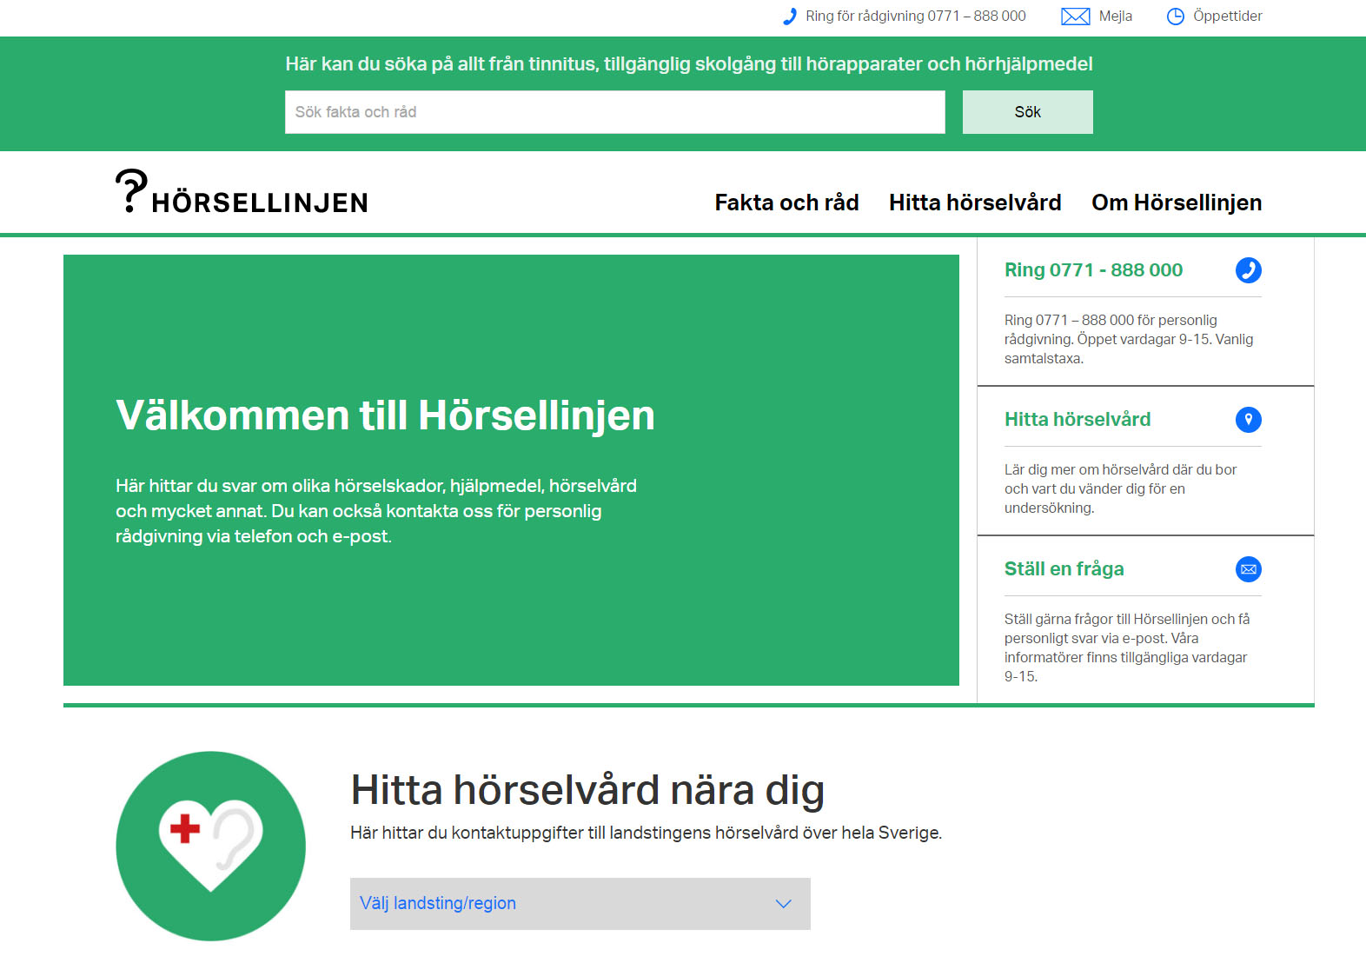Screen dimensions: 1366x963
Task: Open the Välj landsting/region dropdown
Action: tap(580, 904)
